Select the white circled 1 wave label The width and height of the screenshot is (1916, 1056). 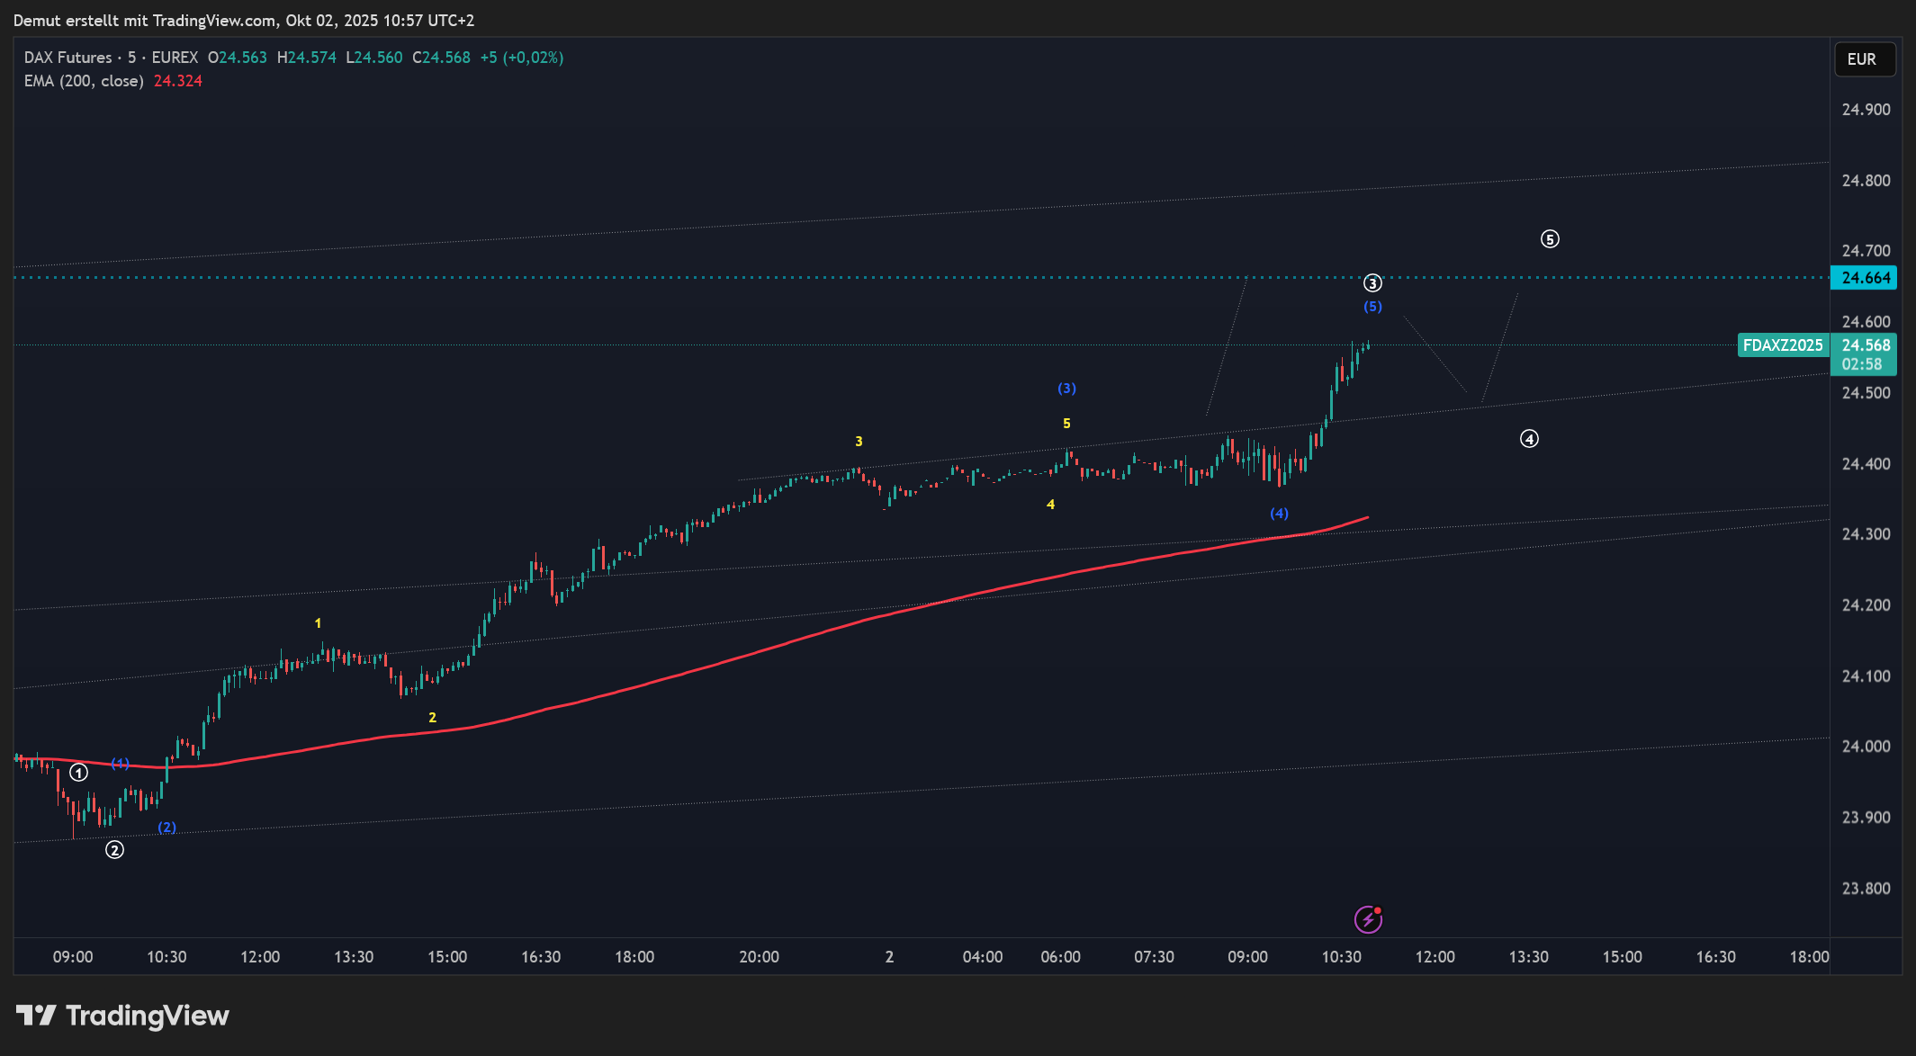79,773
